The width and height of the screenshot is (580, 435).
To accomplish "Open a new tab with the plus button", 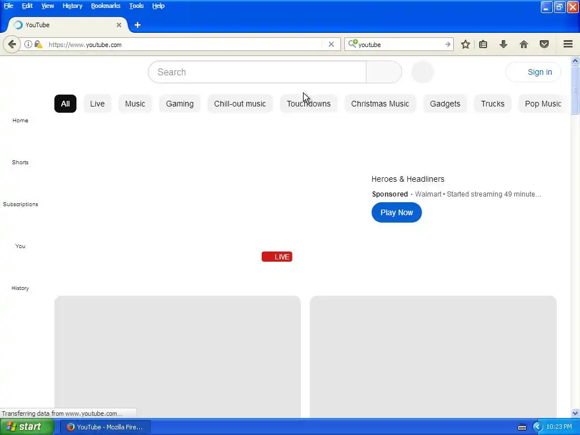I will pyautogui.click(x=137, y=25).
